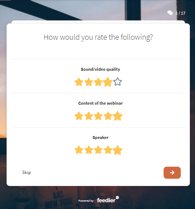
Task: Rate Content of the webinar one star
Action: click(x=79, y=116)
